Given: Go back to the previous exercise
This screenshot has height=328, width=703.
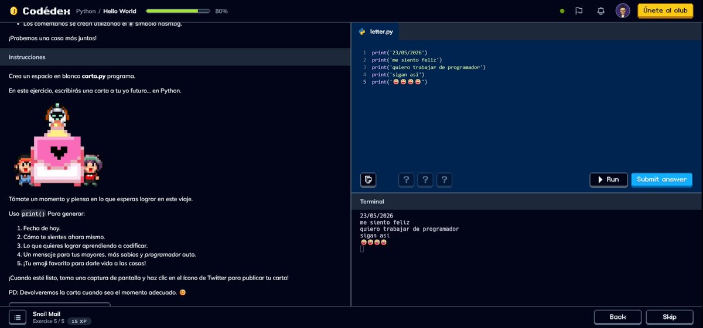Looking at the screenshot, I should tap(617, 317).
